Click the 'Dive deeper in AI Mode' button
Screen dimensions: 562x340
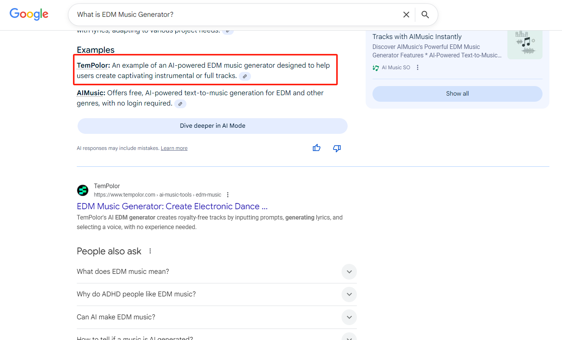212,125
